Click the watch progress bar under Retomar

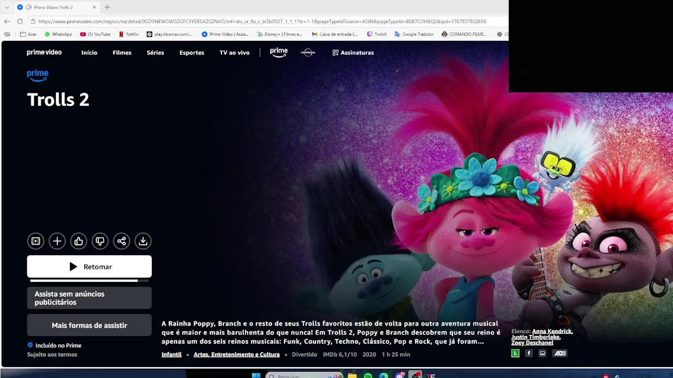click(x=89, y=281)
